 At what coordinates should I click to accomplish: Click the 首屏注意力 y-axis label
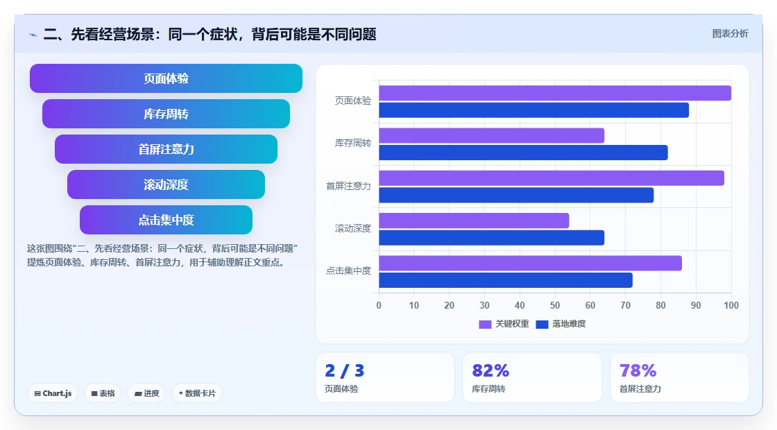click(x=348, y=186)
